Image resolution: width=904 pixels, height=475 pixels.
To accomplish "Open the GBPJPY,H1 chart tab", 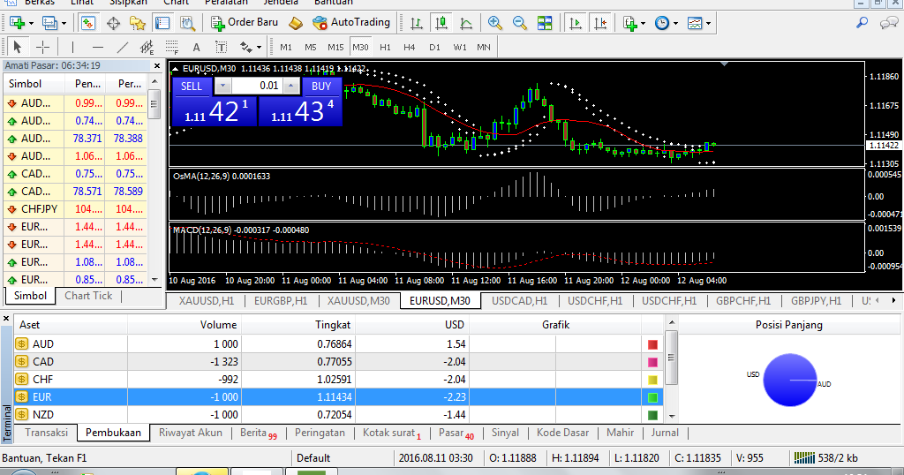I will (816, 301).
